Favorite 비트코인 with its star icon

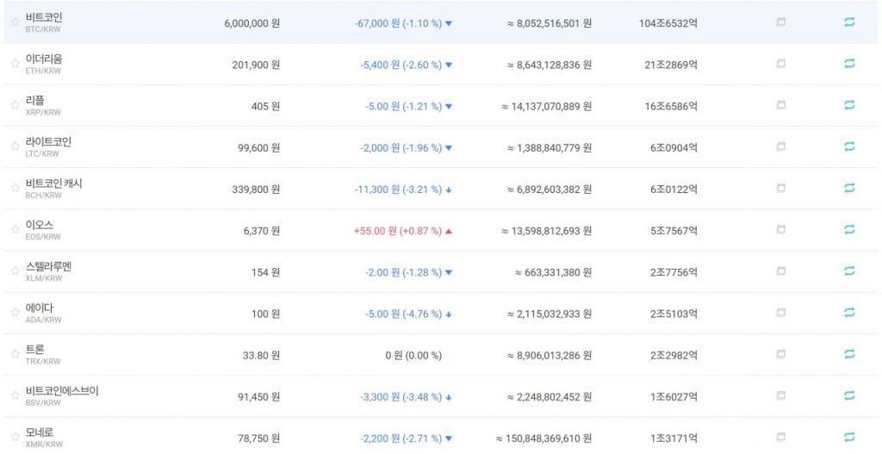(16, 22)
